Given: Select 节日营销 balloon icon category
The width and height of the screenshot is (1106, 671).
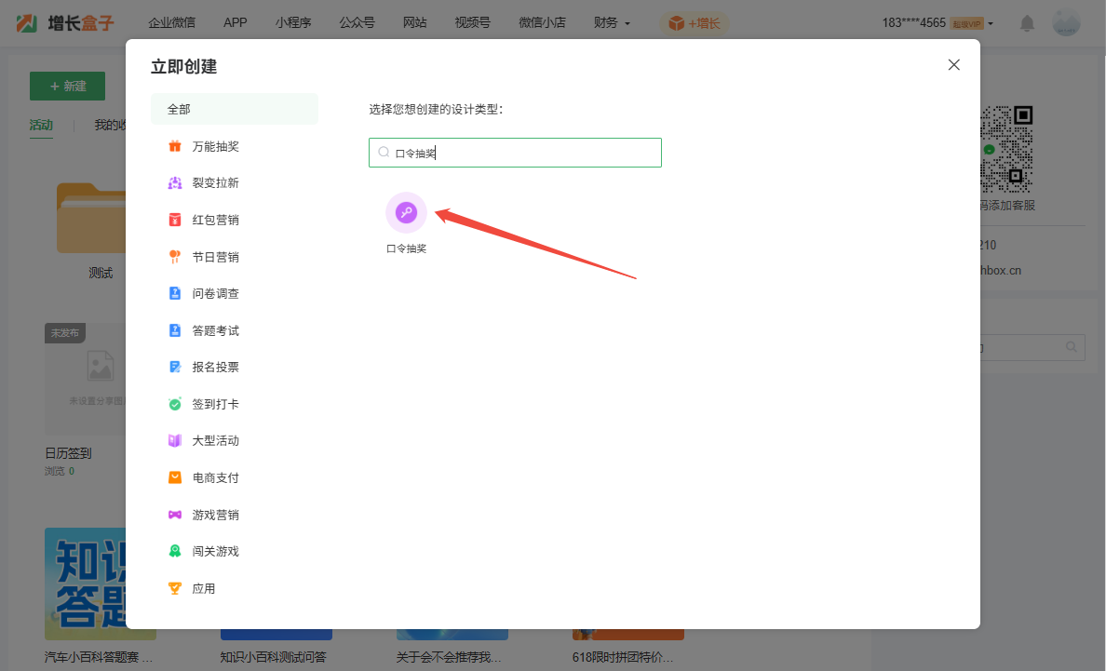Looking at the screenshot, I should (175, 257).
